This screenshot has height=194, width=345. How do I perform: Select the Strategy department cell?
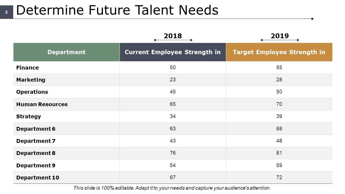pyautogui.click(x=29, y=116)
